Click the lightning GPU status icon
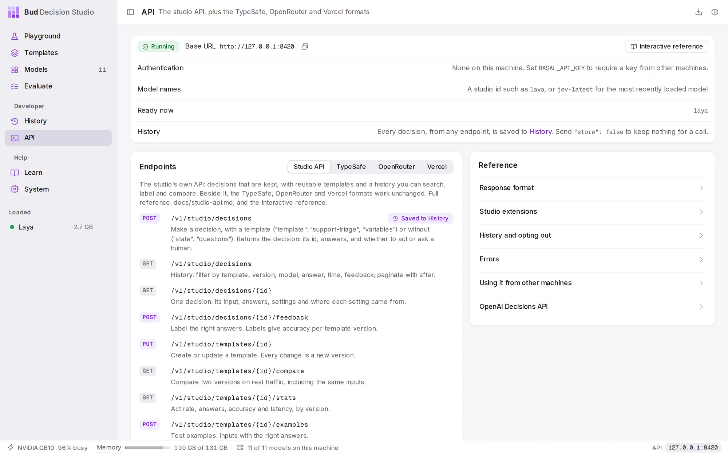The height and width of the screenshot is (455, 728). (11, 448)
